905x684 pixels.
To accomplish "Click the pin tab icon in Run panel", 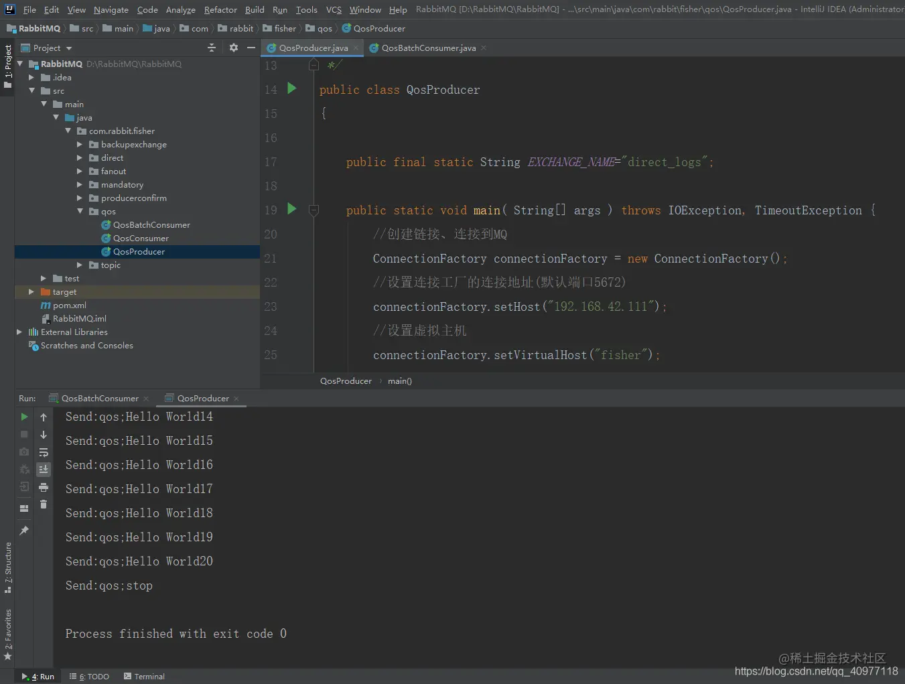I will pyautogui.click(x=24, y=531).
